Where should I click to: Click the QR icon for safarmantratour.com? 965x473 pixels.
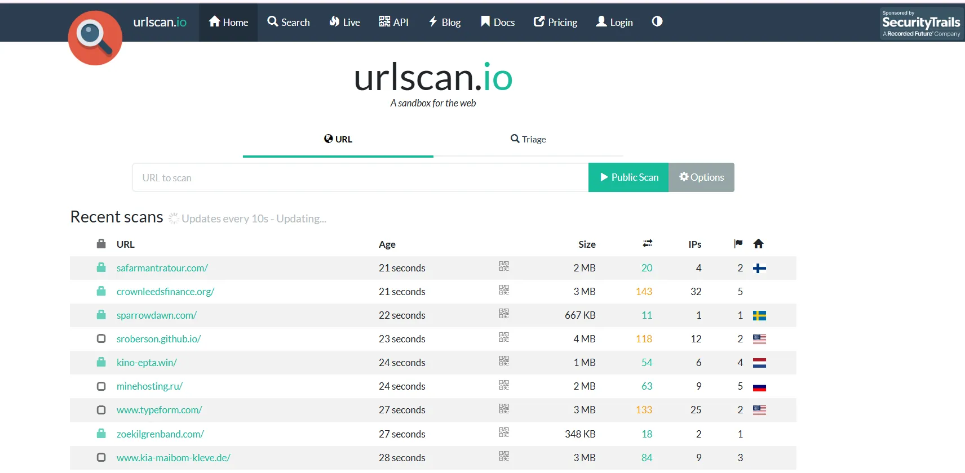point(504,266)
